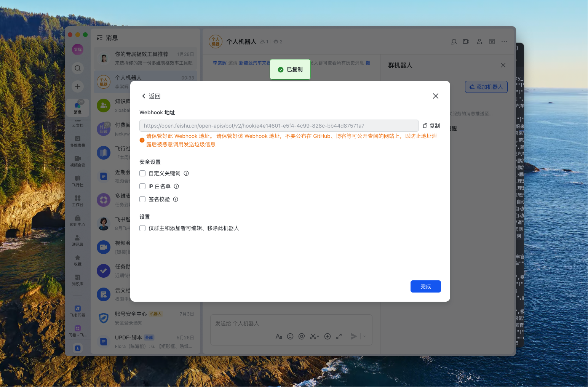
Task: Toggle Aa text formatting in message box
Action: [279, 336]
